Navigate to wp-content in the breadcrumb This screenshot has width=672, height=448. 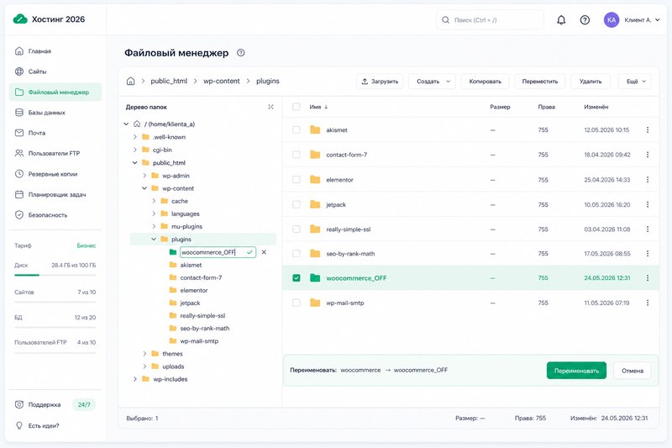click(x=222, y=81)
